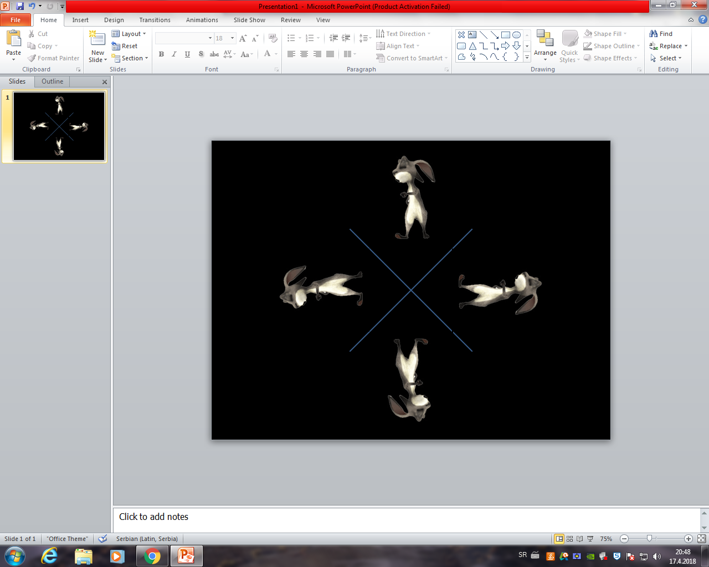Screen dimensions: 709x567
Task: Switch to Reading View in status bar
Action: (x=580, y=539)
